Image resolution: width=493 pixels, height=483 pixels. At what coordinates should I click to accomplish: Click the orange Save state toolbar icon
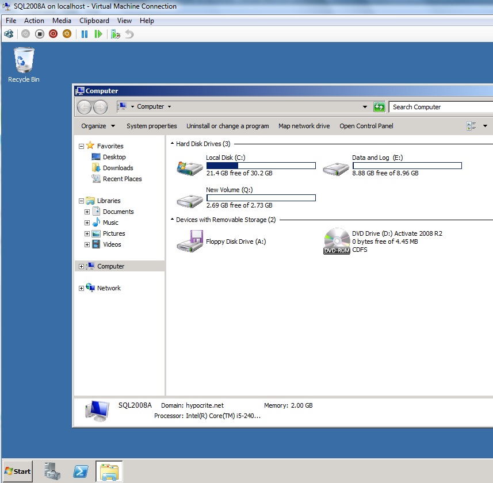tap(67, 34)
